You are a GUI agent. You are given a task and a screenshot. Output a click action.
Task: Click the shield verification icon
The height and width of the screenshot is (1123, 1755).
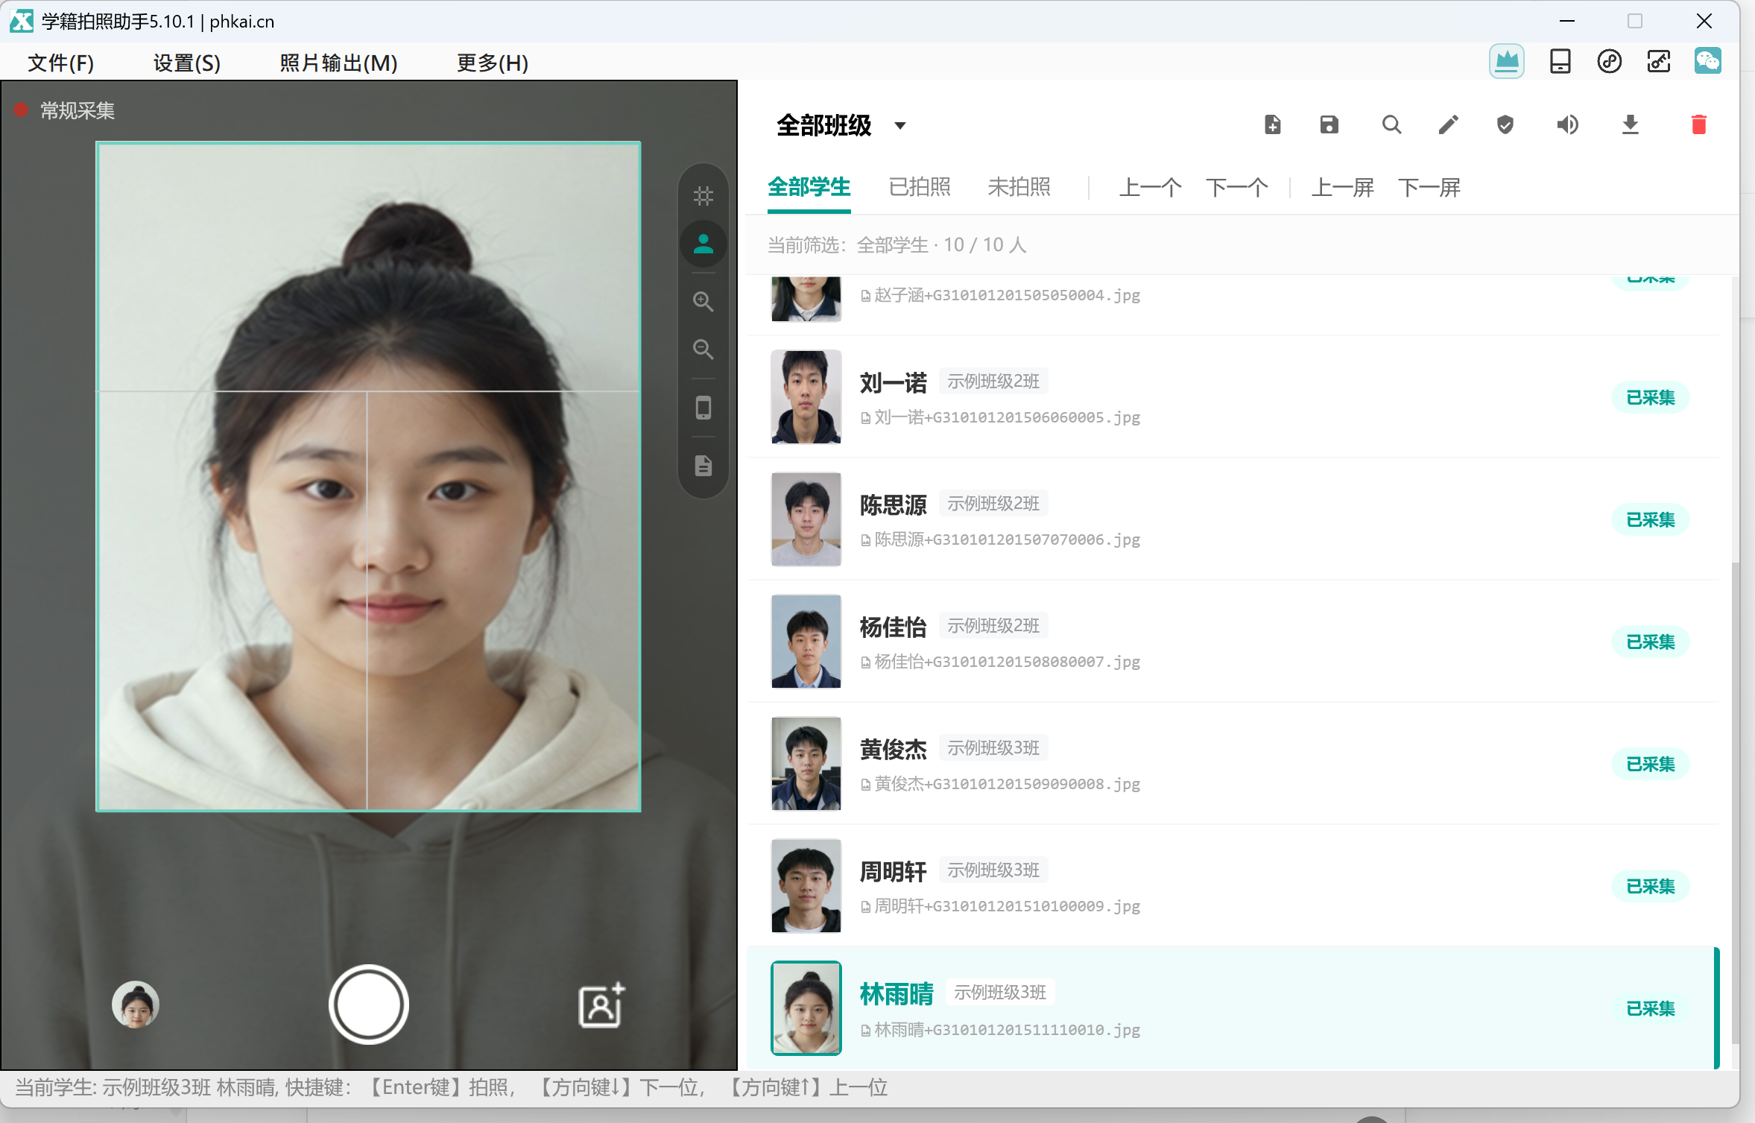click(1505, 124)
